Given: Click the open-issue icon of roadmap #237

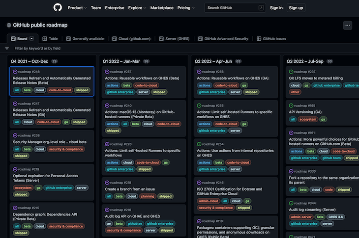Looking at the screenshot, I should (x=291, y=72).
